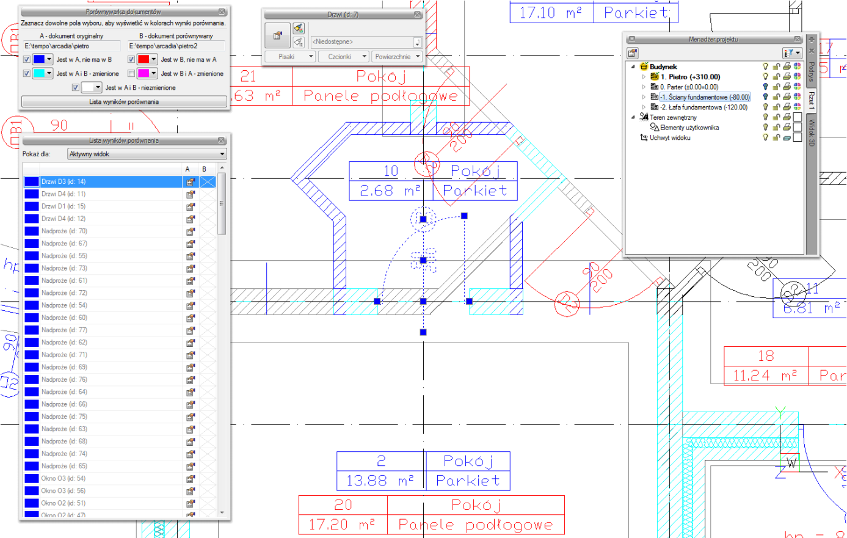Uncheck 'Jest w A i B - niezmienione' checkbox

pyautogui.click(x=75, y=88)
